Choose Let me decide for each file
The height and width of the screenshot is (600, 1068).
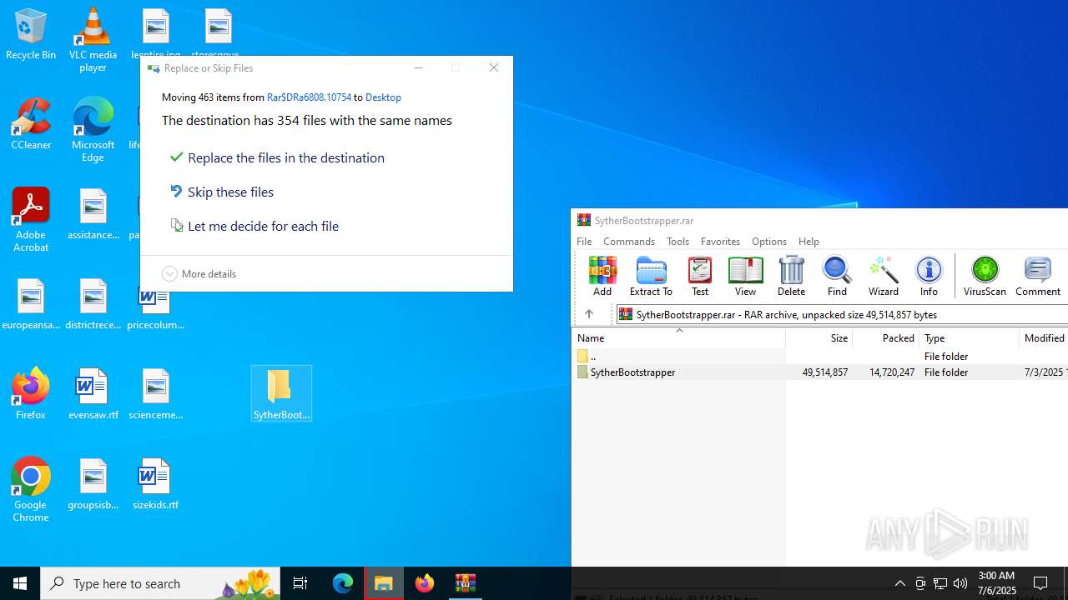tap(254, 226)
